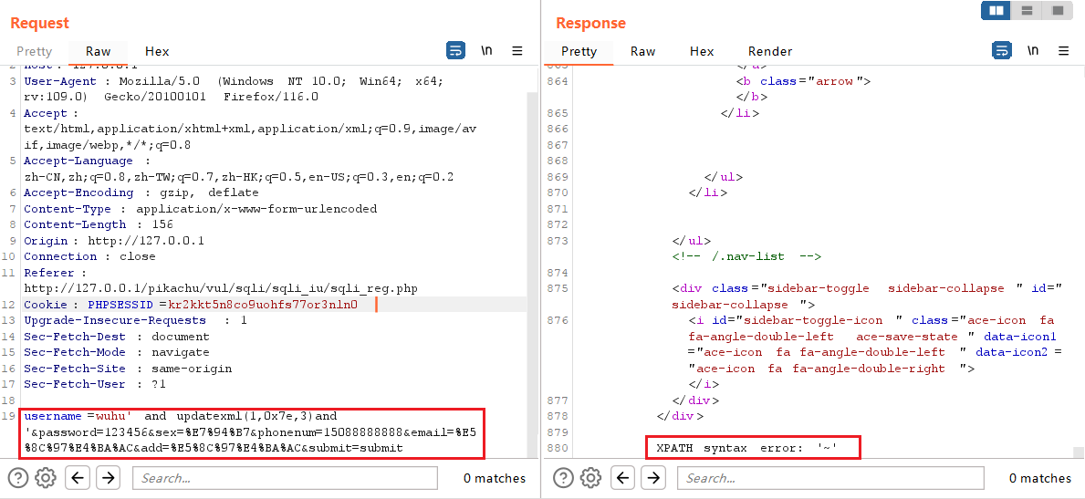Go to next match in Response search
Viewport: 1085px width, 499px height.
point(653,477)
